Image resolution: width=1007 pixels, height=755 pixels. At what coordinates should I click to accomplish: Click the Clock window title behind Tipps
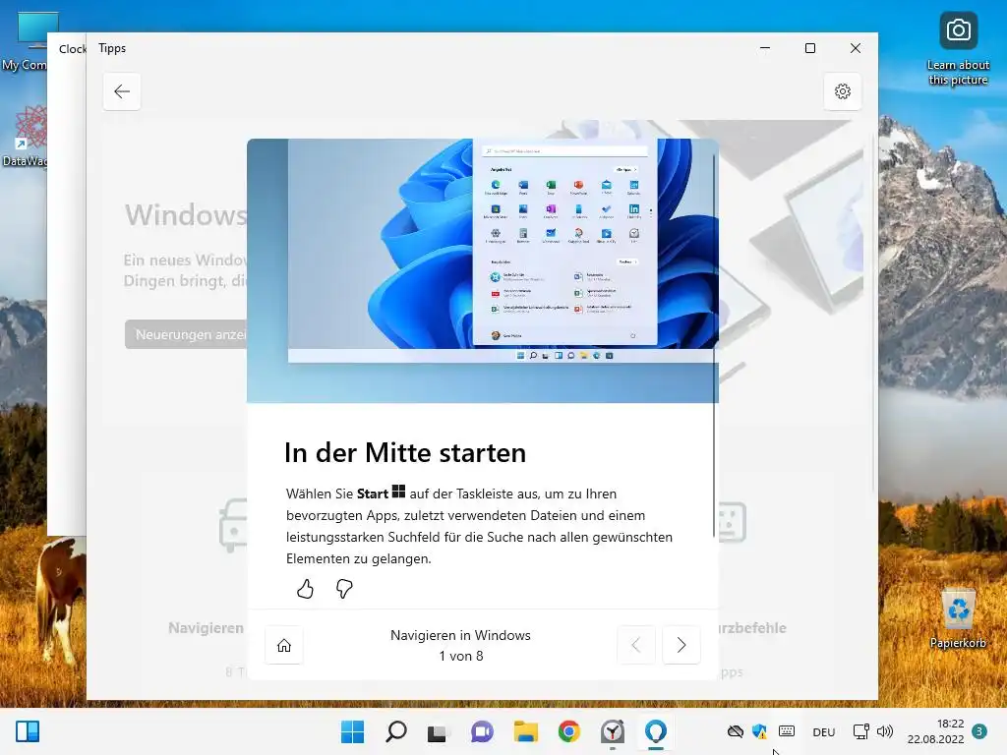tap(72, 49)
